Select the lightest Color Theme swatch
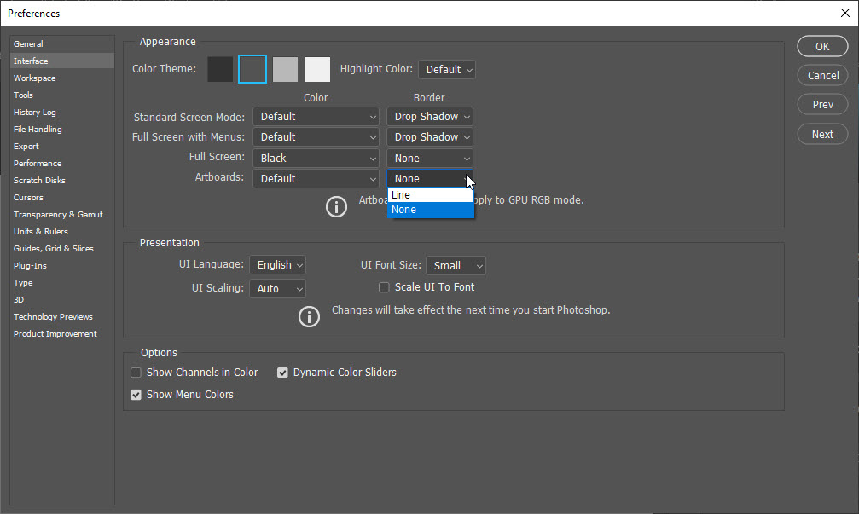The image size is (859, 514). (x=316, y=69)
